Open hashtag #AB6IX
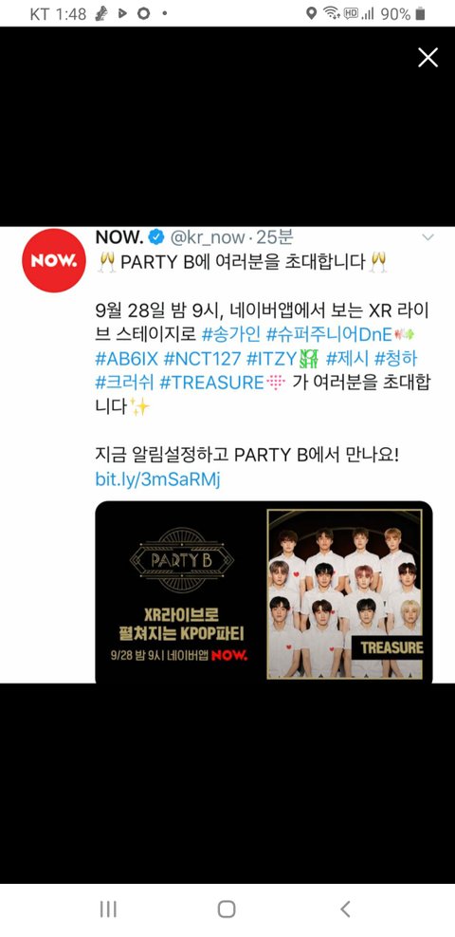Viewport: 455px width, 937px height. [x=126, y=359]
